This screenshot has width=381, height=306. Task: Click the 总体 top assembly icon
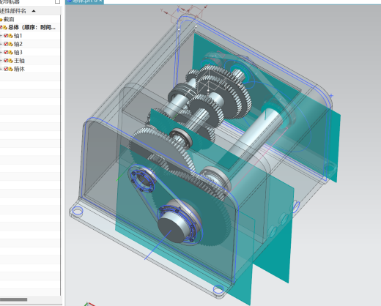[x=5, y=28]
